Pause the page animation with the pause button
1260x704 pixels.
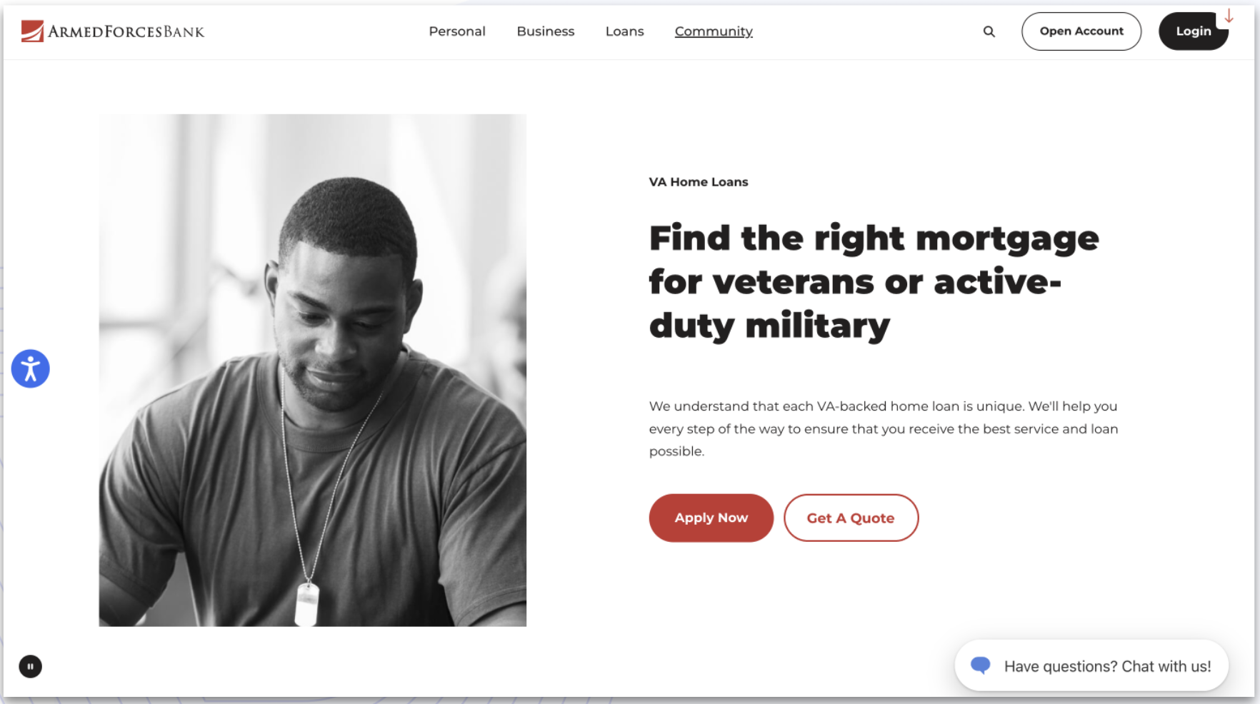(x=31, y=666)
